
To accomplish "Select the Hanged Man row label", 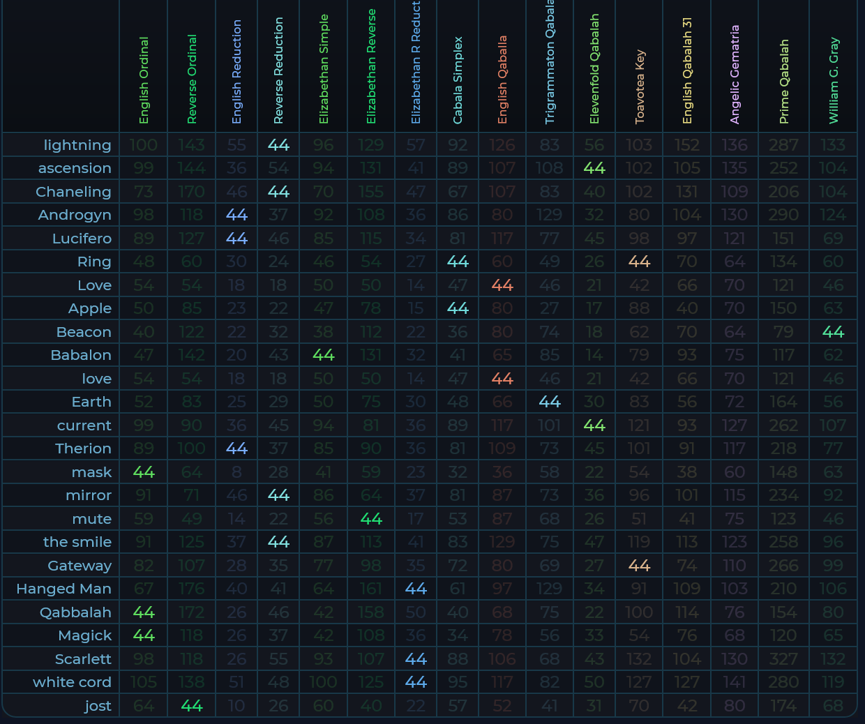I will pyautogui.click(x=64, y=589).
